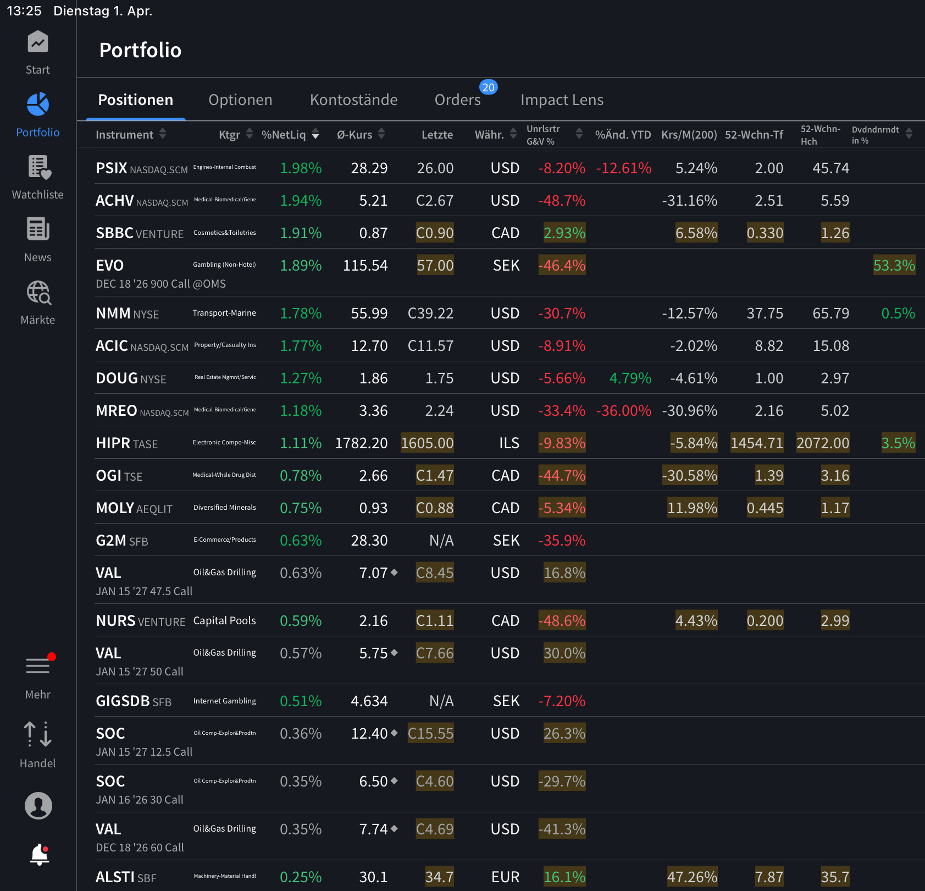Open the ACHV position row
The height and width of the screenshot is (891, 925).
[509, 200]
